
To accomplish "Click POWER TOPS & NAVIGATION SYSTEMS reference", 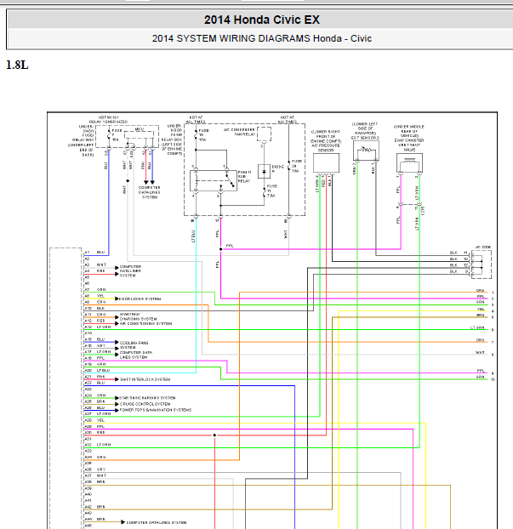I will point(156,410).
